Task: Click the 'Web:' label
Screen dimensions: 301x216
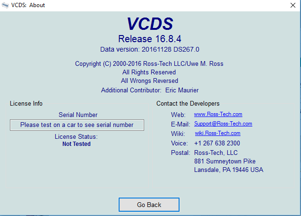Action: click(178, 115)
